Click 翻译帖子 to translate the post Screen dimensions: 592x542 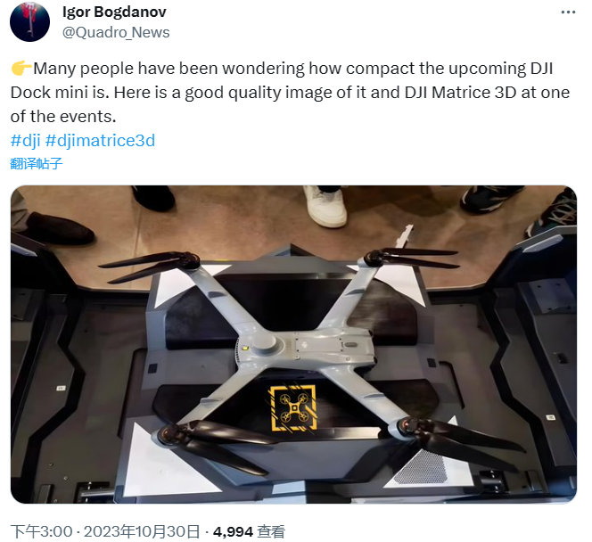pos(37,163)
